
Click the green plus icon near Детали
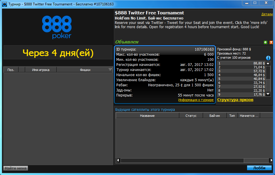click(x=265, y=42)
